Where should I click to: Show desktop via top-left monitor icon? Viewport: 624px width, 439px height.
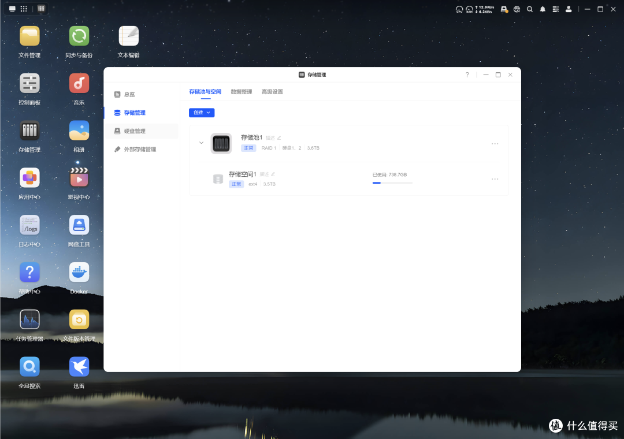12,9
